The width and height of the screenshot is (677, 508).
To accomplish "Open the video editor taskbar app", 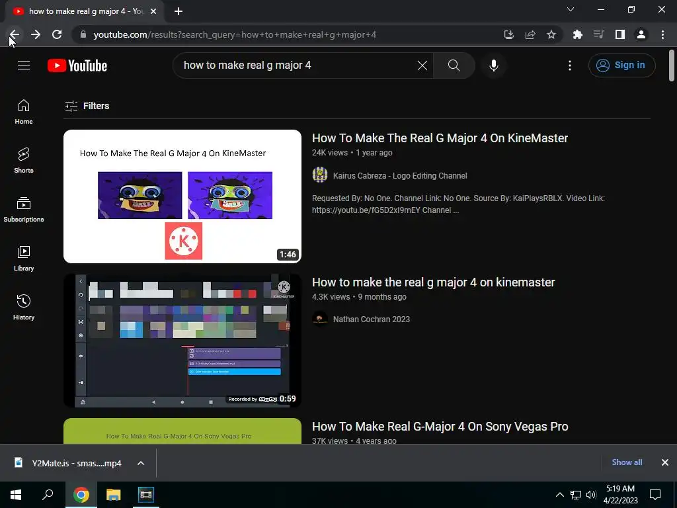I will point(146,495).
